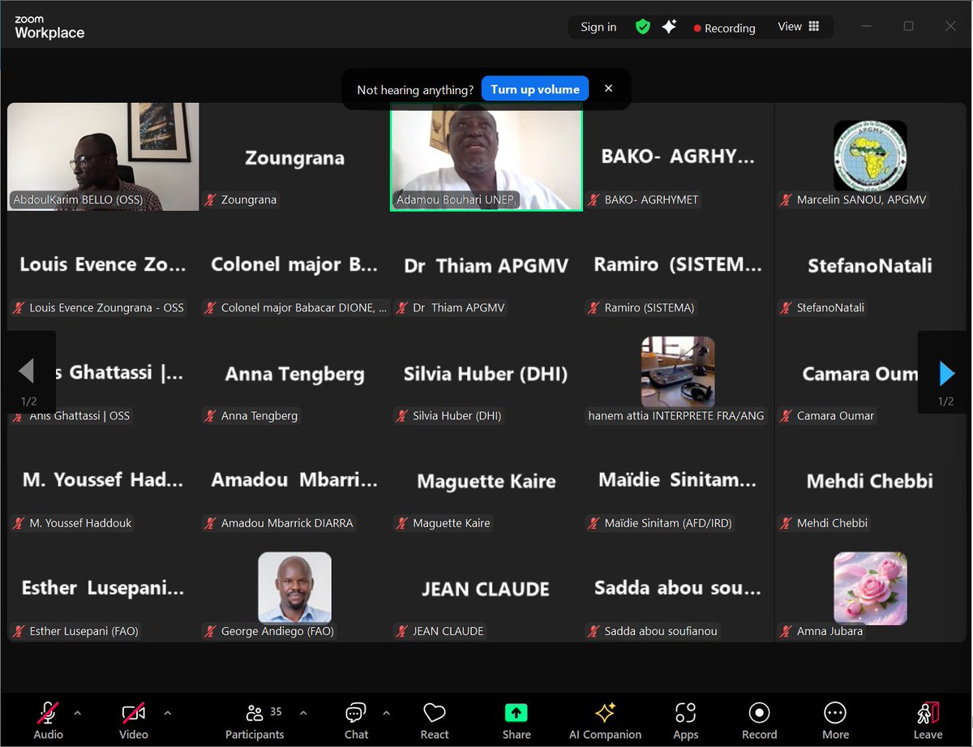Click Turn up volume button

point(535,89)
